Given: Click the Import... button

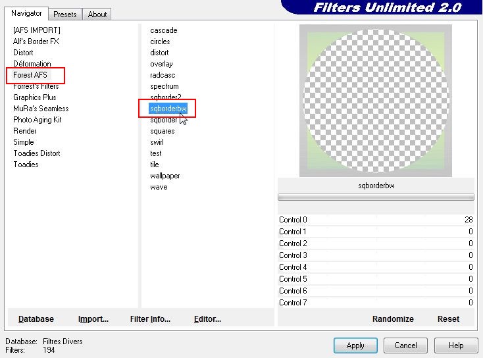Looking at the screenshot, I should 93,319.
